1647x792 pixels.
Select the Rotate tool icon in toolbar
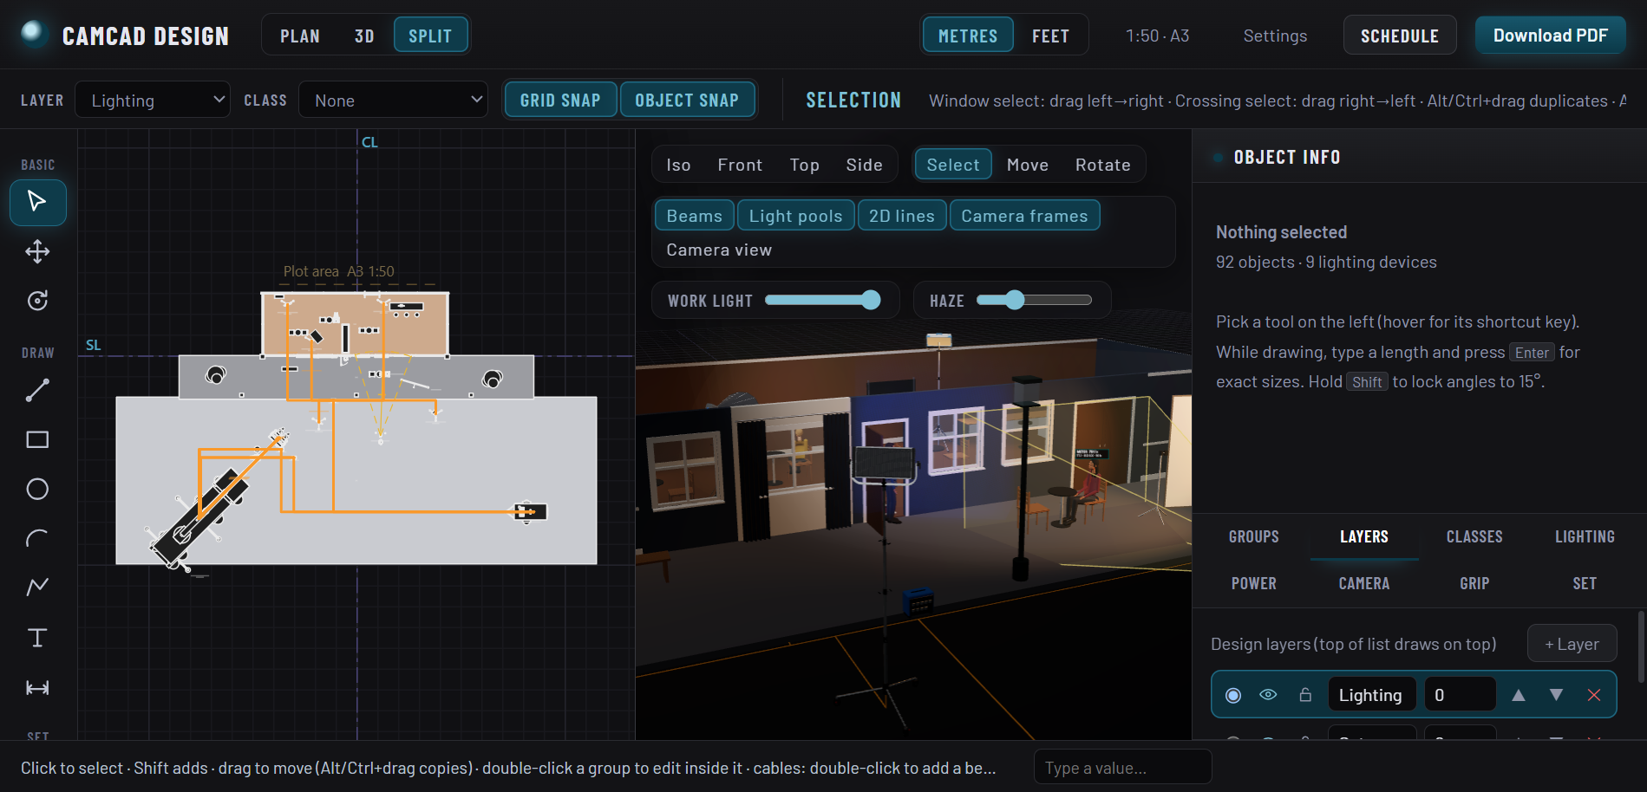(x=37, y=301)
